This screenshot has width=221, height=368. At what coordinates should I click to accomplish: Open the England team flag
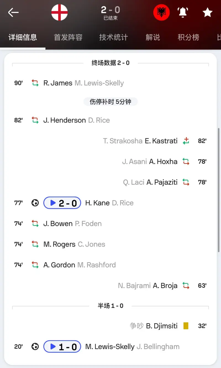tap(59, 12)
